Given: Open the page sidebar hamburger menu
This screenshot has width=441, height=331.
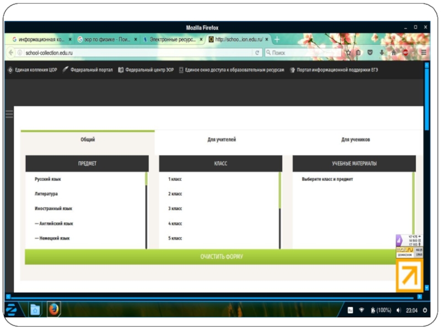Looking at the screenshot, I should coord(9,114).
